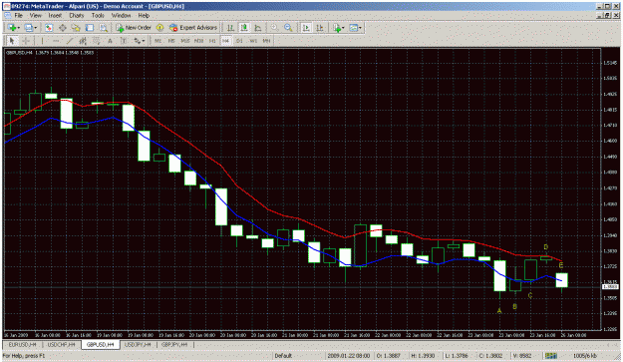Select the Text Label tool

click(x=124, y=41)
